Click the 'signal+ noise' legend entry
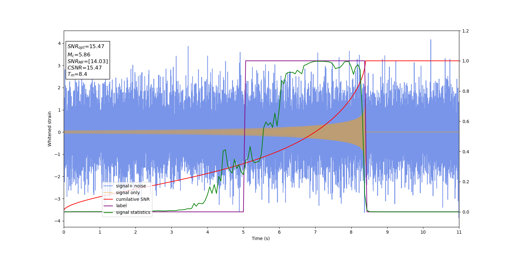 125,186
